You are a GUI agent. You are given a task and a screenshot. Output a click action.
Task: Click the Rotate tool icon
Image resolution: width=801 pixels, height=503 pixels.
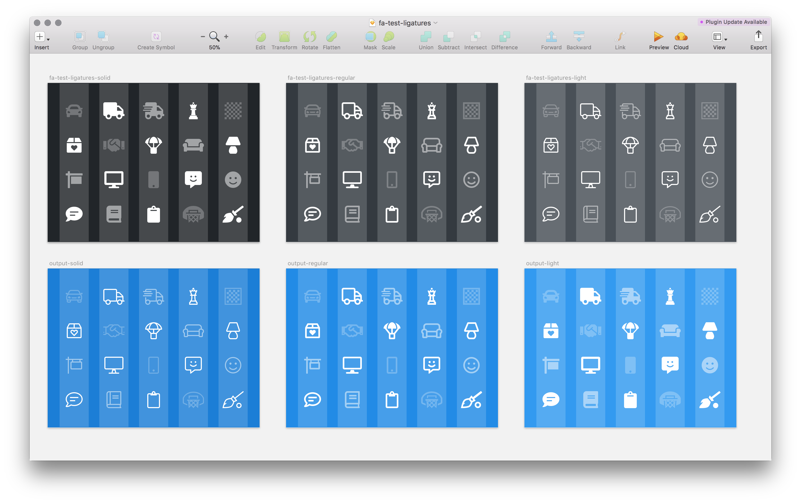tap(310, 36)
